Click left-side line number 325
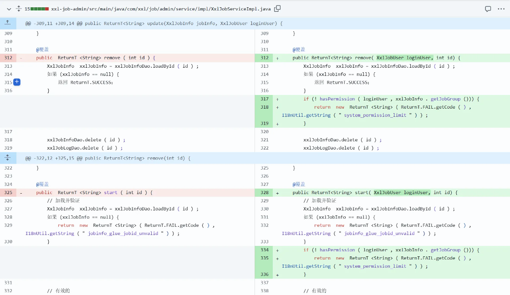The image size is (510, 295). (8, 193)
